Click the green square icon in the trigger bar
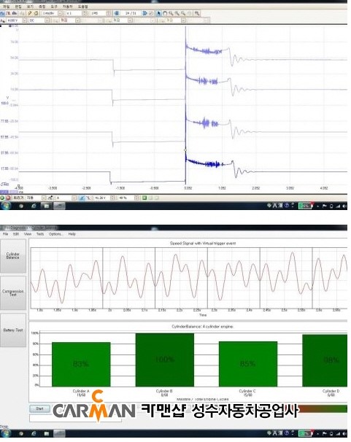Screen dimensions: 351x442 pyautogui.click(x=144, y=198)
